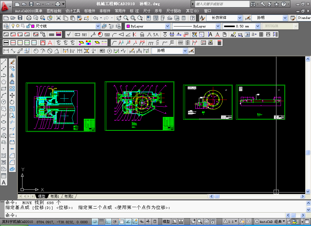Toggle Grid display in status bar

point(101,222)
